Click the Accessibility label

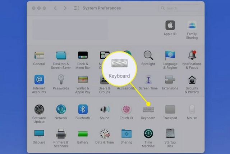[126, 88]
